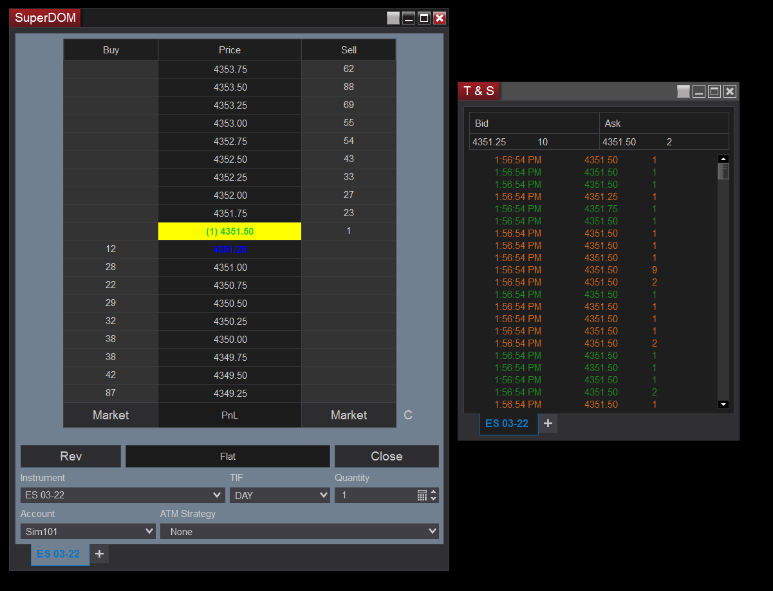The image size is (773, 591).
Task: Click into the Quantity input field
Action: click(x=375, y=495)
